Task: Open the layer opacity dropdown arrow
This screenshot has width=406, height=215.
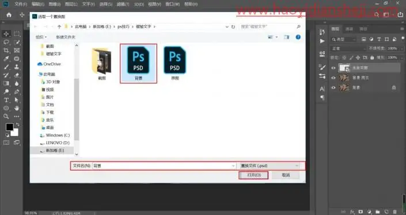Action: tap(401, 48)
